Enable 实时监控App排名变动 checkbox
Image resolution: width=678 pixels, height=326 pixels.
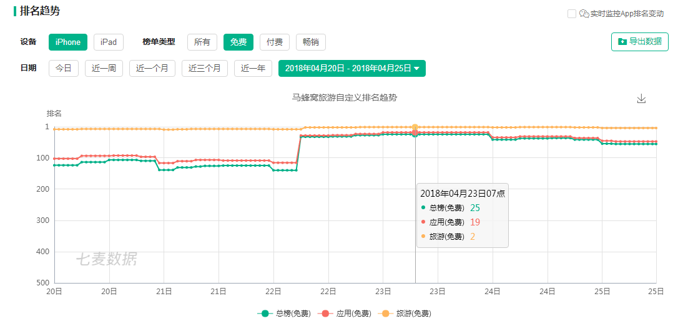[x=572, y=14]
